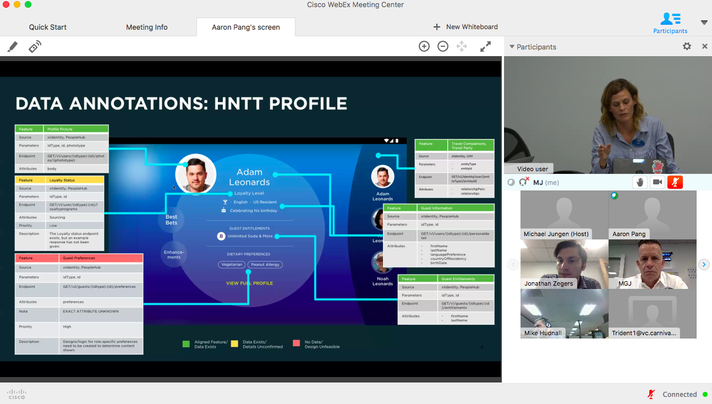Toggle my camera video on
This screenshot has height=404, width=712.
tap(658, 182)
